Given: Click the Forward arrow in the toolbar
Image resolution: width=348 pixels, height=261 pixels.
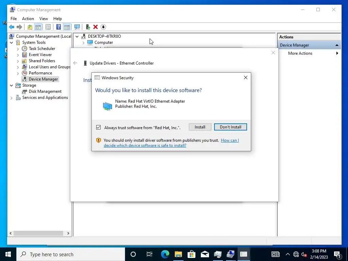Looking at the screenshot, I should (19, 27).
